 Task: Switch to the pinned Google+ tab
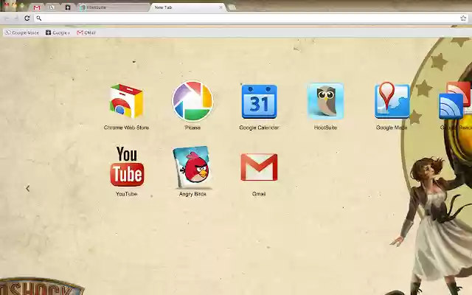tap(68, 7)
